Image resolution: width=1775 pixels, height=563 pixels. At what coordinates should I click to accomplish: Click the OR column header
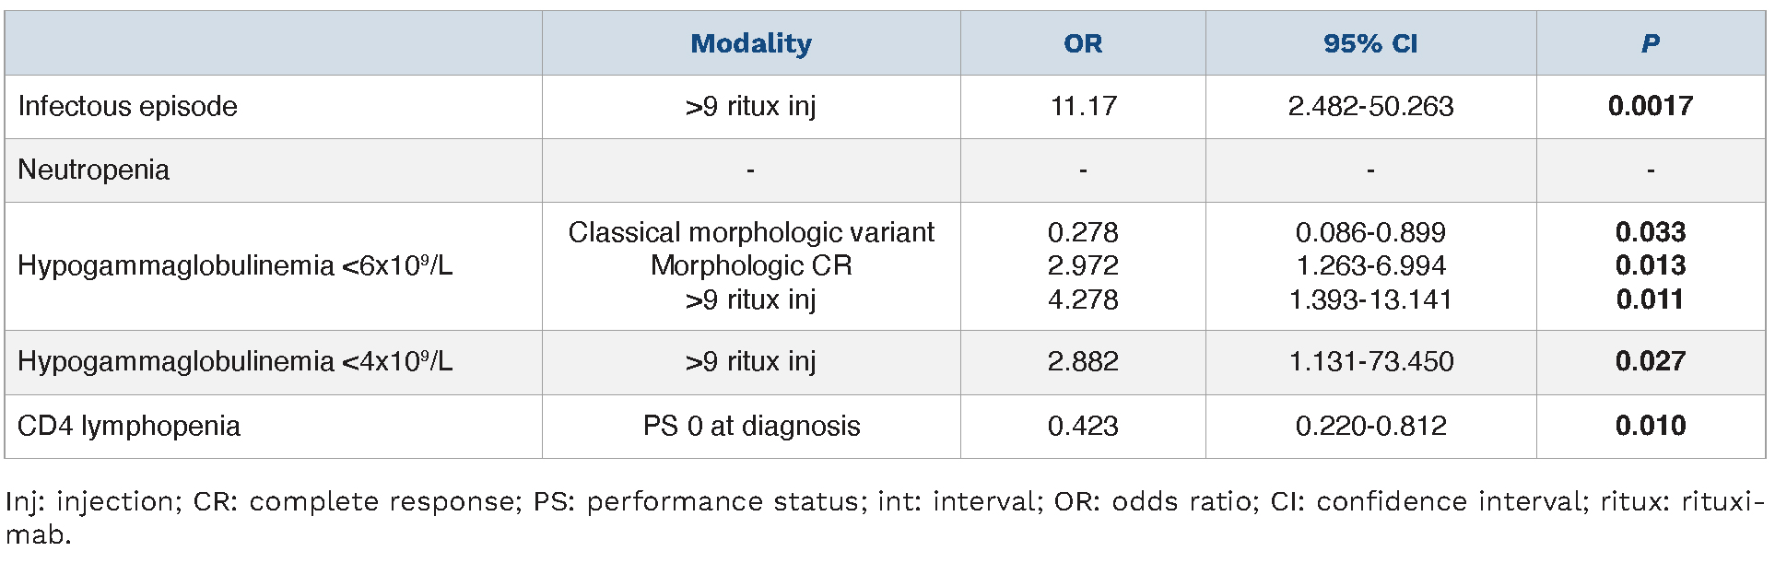pos(1083,43)
